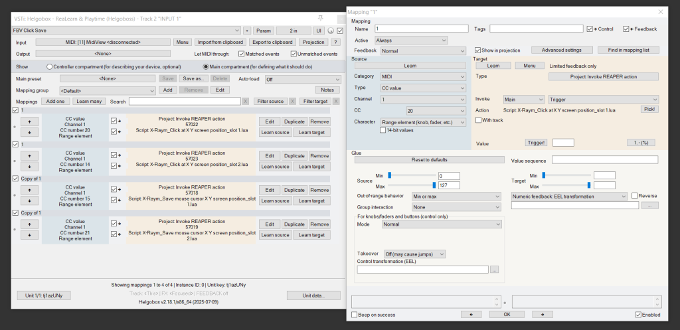Image resolution: width=680 pixels, height=330 pixels.
Task: Click the plus button next to FBV Click Save preset
Action: (x=247, y=31)
